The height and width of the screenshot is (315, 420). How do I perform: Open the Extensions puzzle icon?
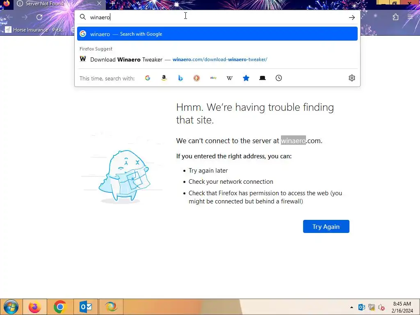(x=395, y=17)
